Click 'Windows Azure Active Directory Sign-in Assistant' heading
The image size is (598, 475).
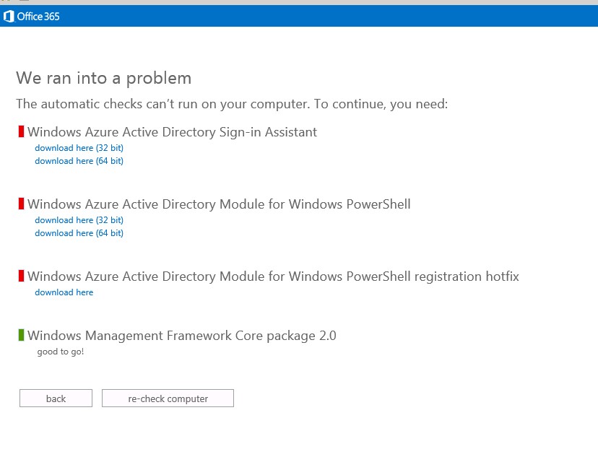point(172,132)
